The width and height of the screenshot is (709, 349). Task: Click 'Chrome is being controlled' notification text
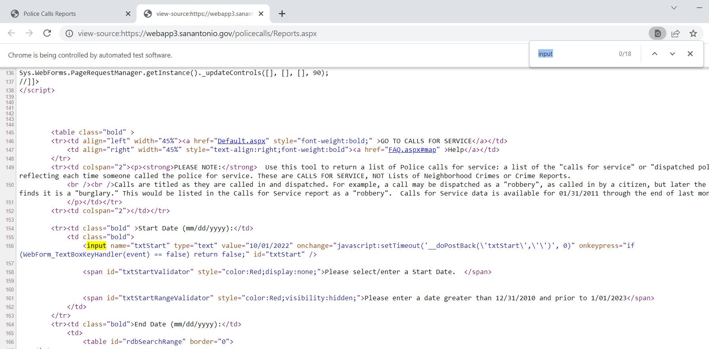click(x=90, y=55)
